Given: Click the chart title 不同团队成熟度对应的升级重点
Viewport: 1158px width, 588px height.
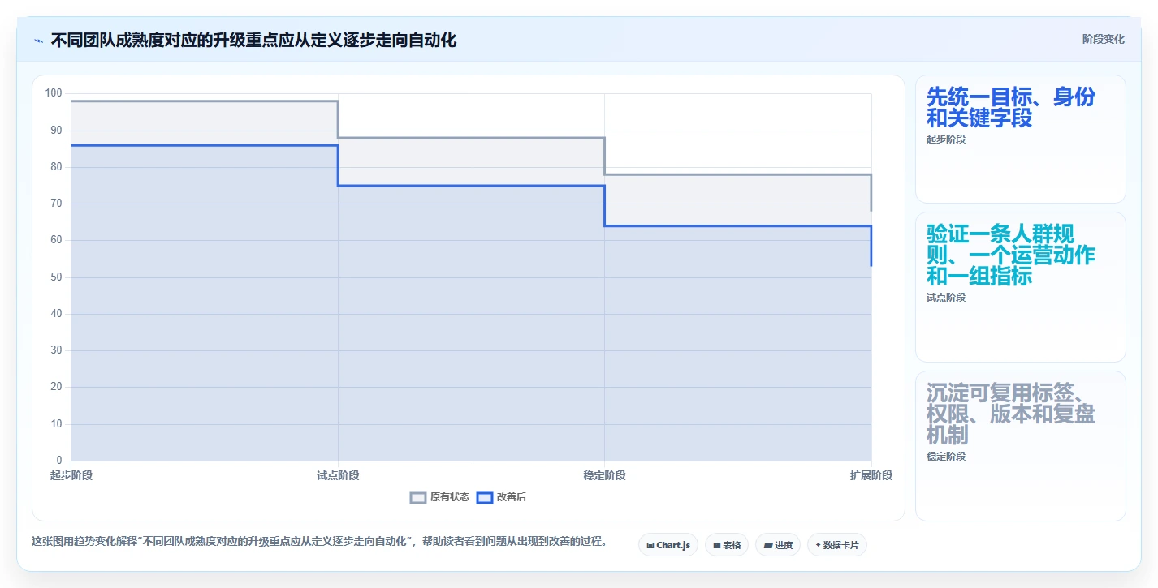Looking at the screenshot, I should click(x=253, y=40).
